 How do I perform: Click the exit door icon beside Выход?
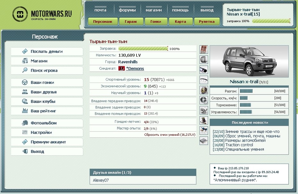coord(25,151)
